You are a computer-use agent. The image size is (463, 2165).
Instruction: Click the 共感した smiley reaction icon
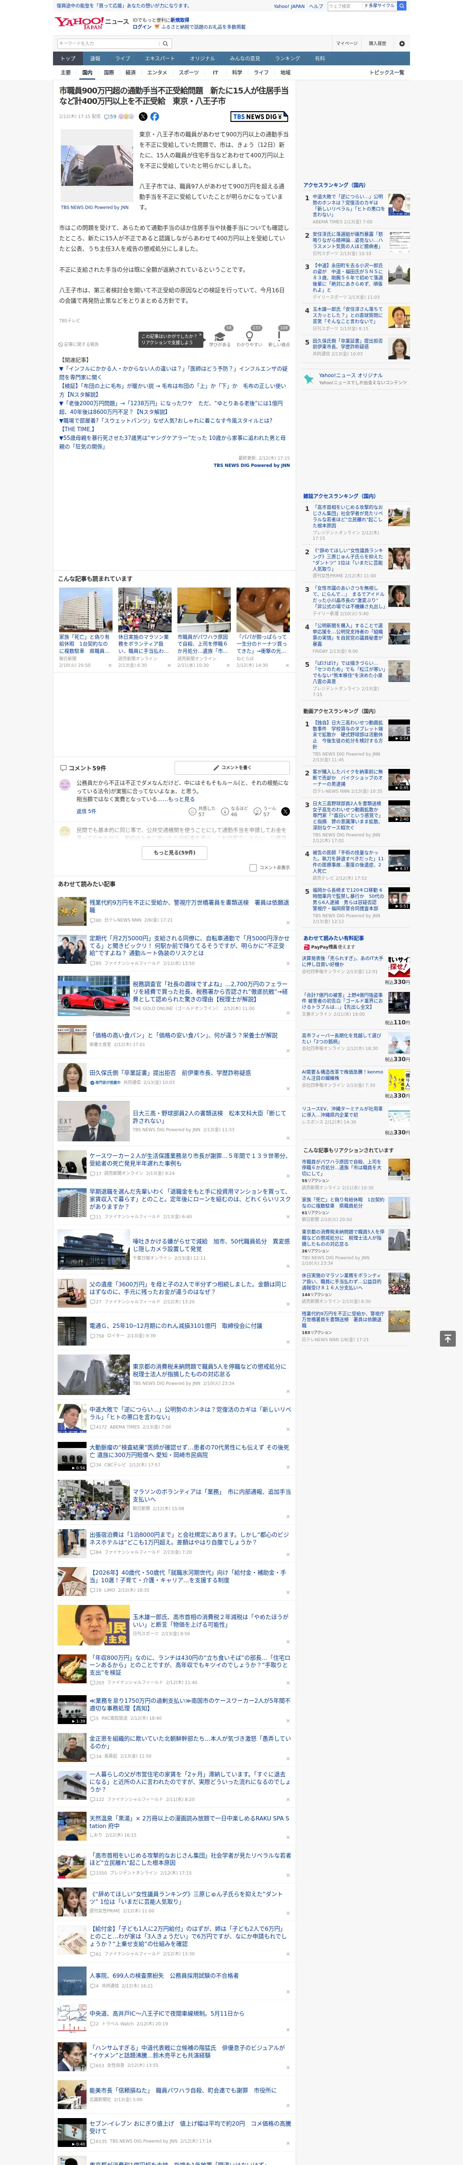pyautogui.click(x=193, y=811)
